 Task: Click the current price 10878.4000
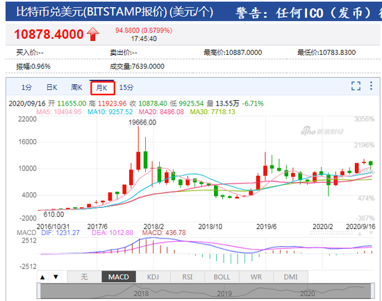(x=49, y=34)
